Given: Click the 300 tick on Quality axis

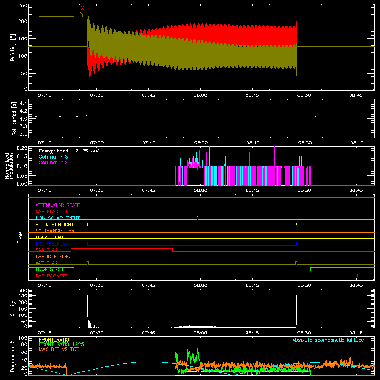Looking at the screenshot, I should [x=23, y=291].
